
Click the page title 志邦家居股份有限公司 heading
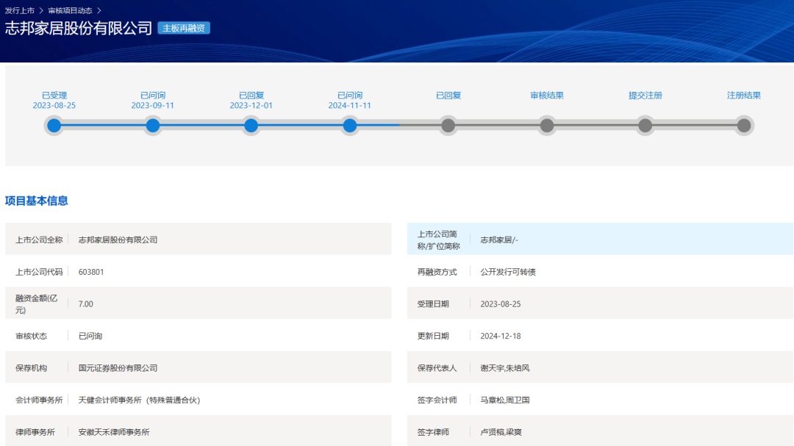pyautogui.click(x=79, y=29)
